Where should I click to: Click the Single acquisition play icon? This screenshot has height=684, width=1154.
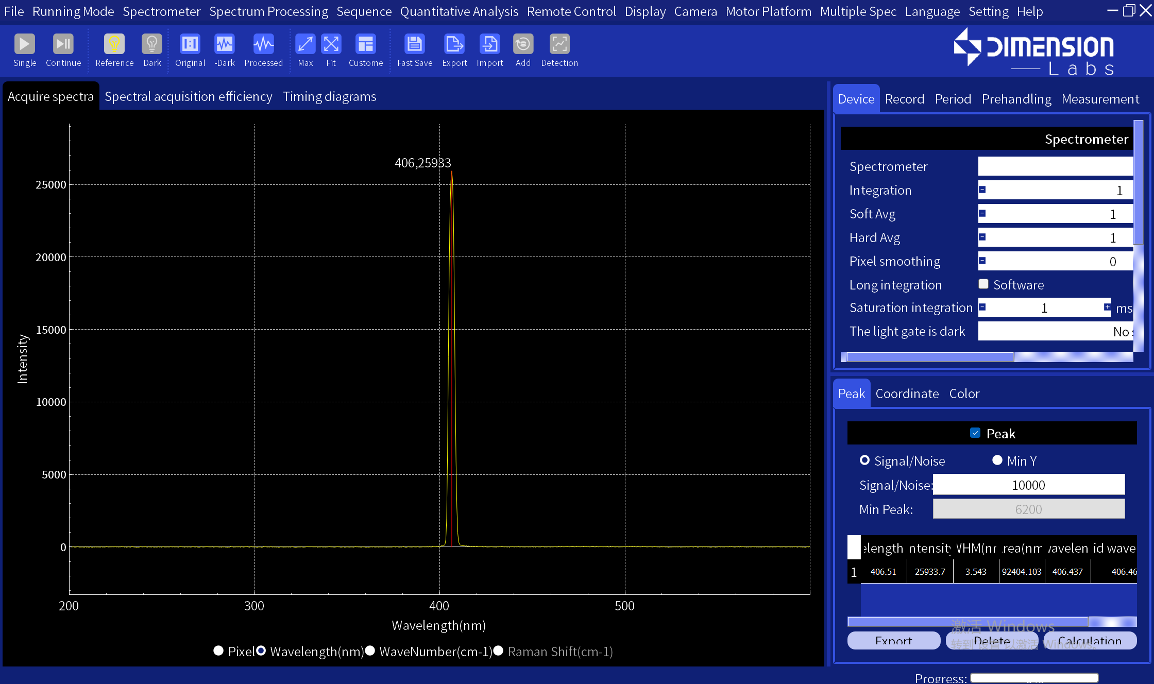tap(24, 45)
